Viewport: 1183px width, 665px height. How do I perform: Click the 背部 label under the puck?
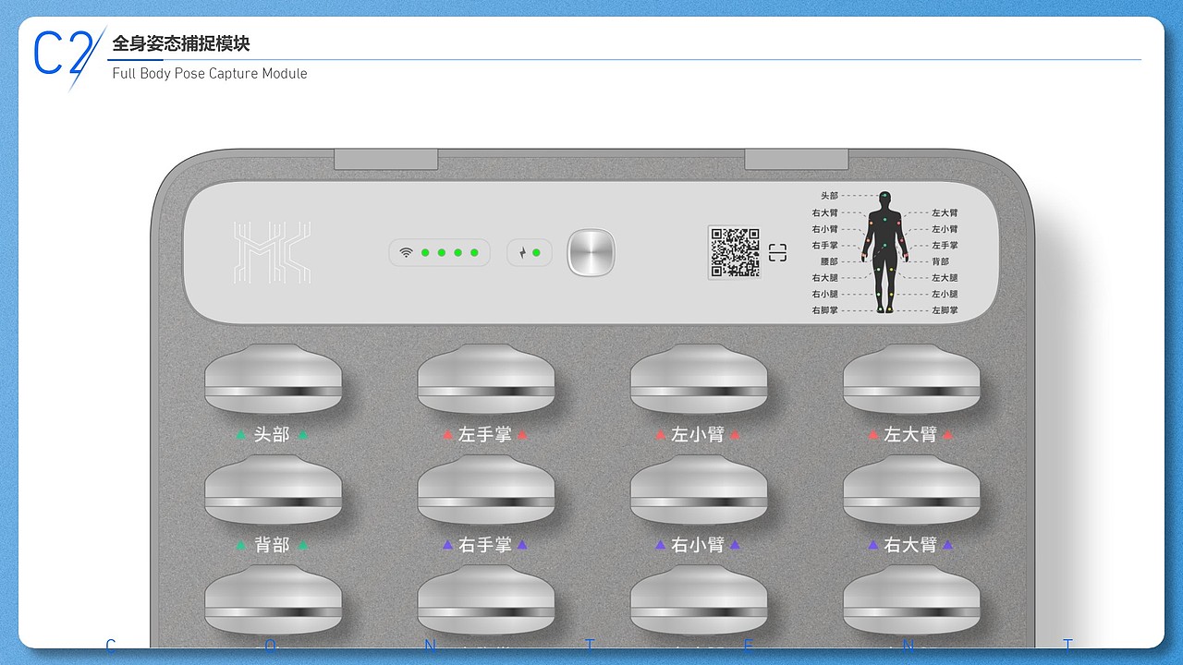272,545
